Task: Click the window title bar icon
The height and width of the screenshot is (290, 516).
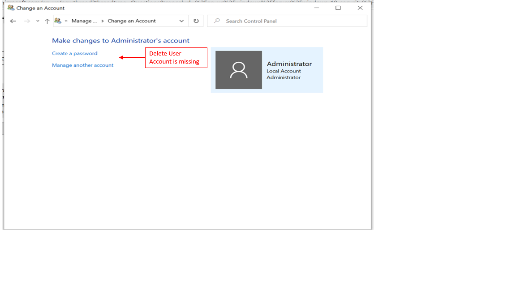Action: (11, 8)
